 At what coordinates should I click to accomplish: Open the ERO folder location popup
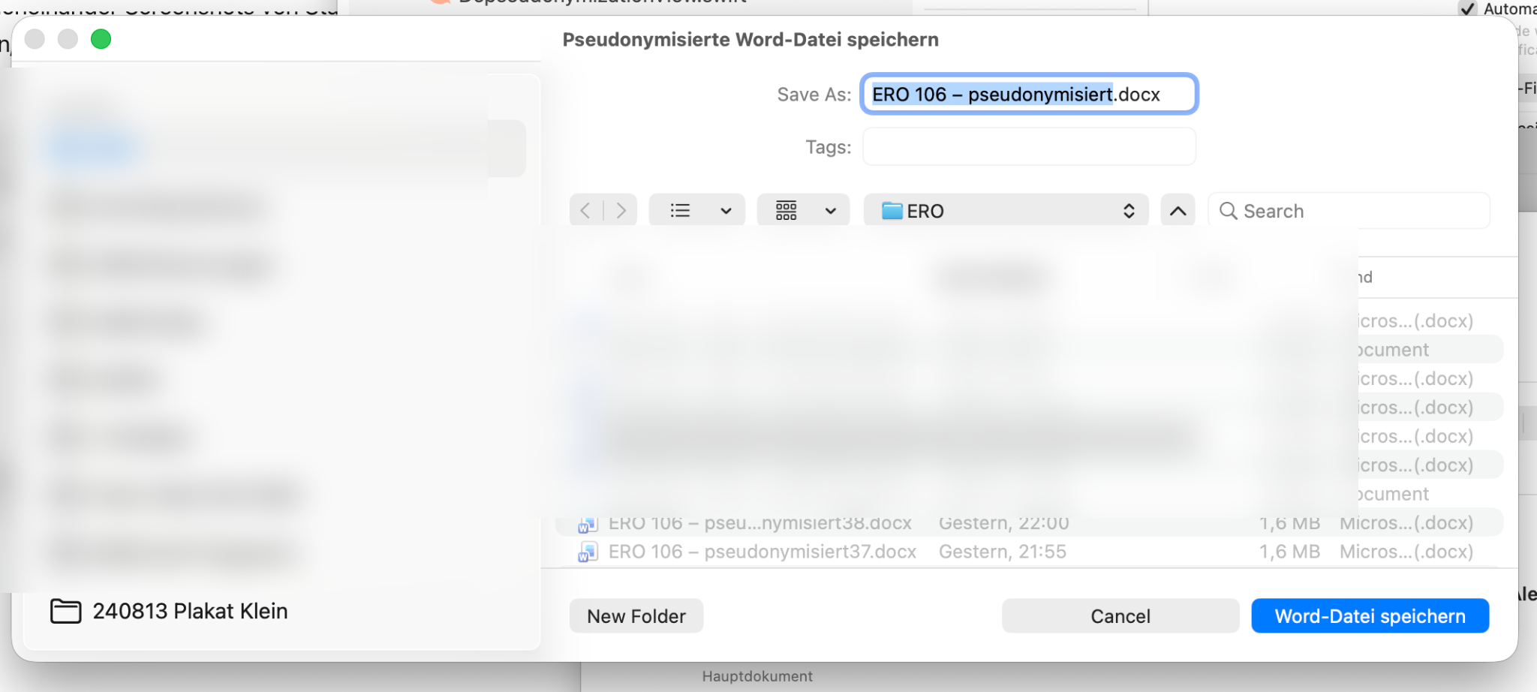(x=1006, y=211)
